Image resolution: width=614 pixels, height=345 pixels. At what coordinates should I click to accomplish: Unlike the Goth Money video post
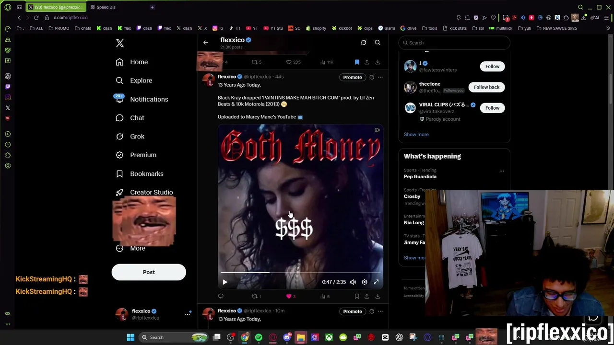[290, 297]
